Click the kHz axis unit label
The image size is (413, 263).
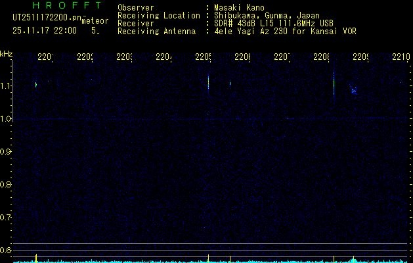[7, 54]
